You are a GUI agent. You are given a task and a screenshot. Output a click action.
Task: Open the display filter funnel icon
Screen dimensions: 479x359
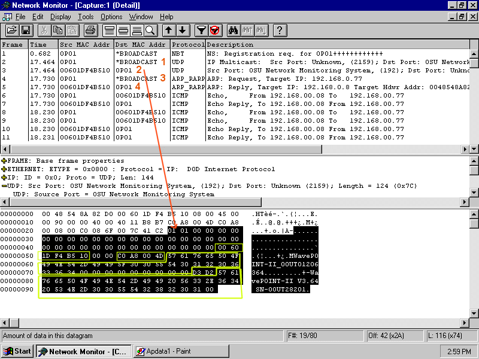tap(201, 31)
